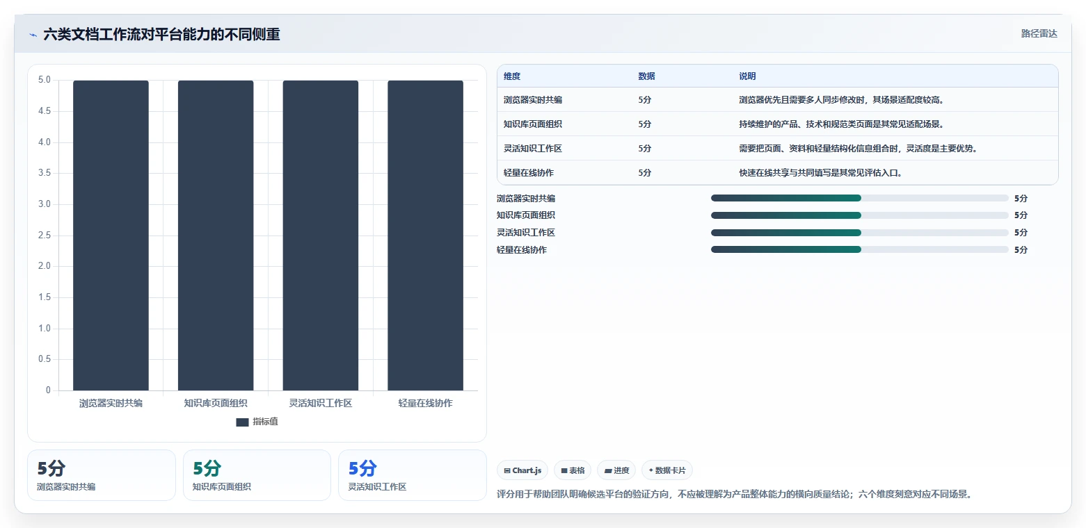The width and height of the screenshot is (1086, 528).
Task: Select the 数据卡片 tag chip
Action: [667, 470]
